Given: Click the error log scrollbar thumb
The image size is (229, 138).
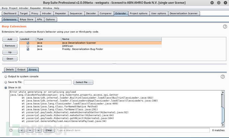Looking at the screenshot, I should 223,115.
